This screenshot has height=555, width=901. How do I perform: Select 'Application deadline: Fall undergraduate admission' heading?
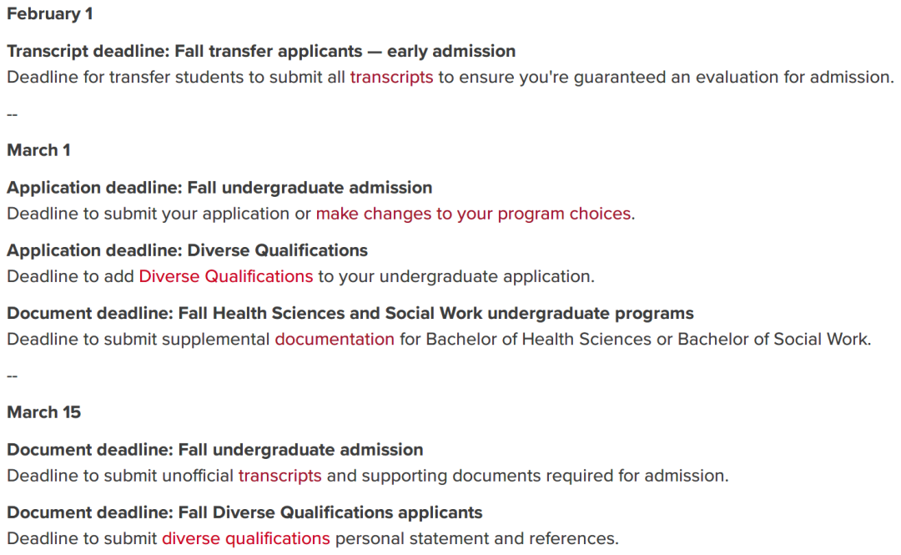pyautogui.click(x=219, y=188)
